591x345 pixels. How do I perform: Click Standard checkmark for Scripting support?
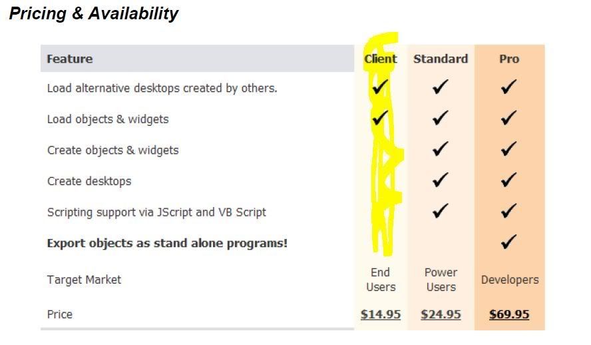440,210
